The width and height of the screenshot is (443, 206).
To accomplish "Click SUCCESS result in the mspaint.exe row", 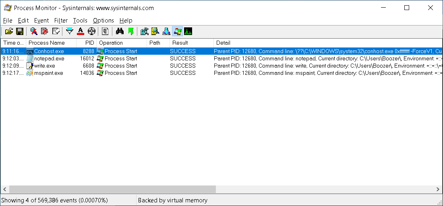I will [x=182, y=73].
